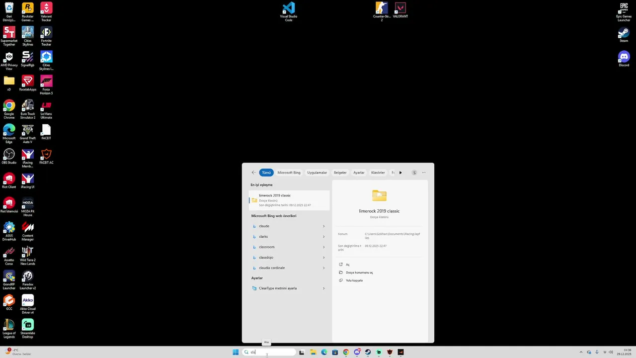Open the Euro Truck Simulator 2 shortcut
The image size is (636, 358).
28,109
